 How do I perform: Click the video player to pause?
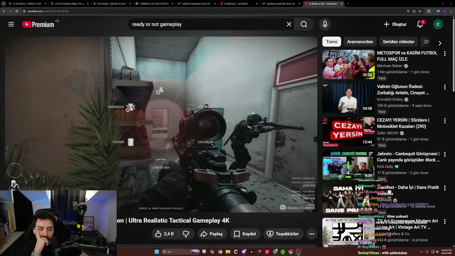tap(161, 124)
